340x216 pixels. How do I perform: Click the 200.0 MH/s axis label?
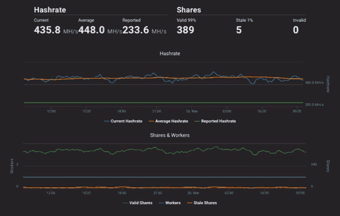coord(314,105)
